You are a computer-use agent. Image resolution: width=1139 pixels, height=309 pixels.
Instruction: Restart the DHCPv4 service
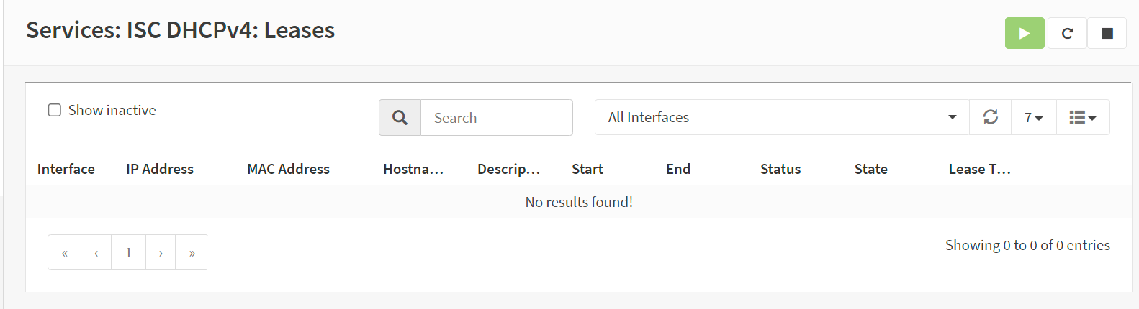pos(1067,33)
